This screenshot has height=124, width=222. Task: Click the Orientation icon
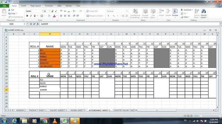pyautogui.click(x=74, y=11)
